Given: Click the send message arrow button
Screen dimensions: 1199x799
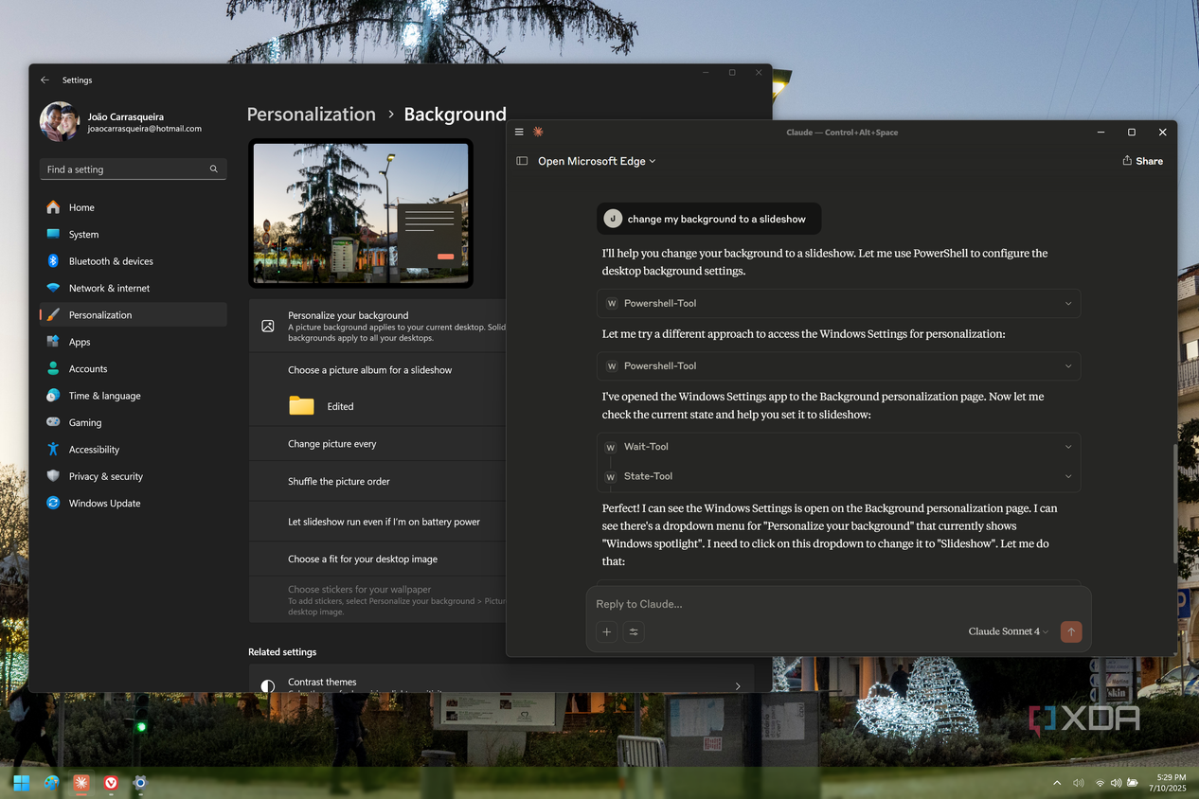Looking at the screenshot, I should (x=1071, y=631).
